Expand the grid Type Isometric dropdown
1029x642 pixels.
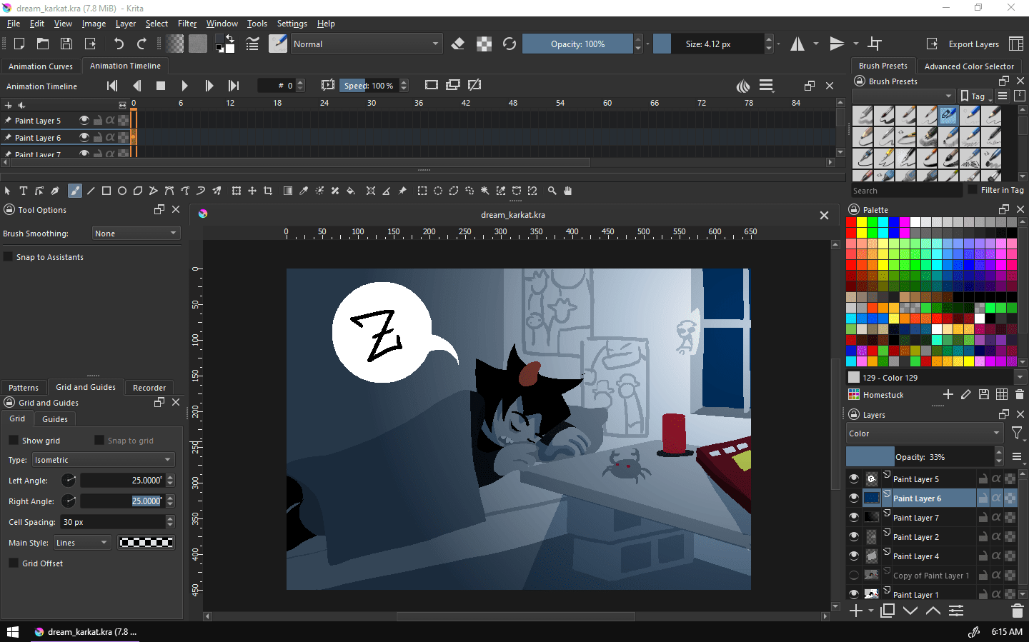coord(104,460)
